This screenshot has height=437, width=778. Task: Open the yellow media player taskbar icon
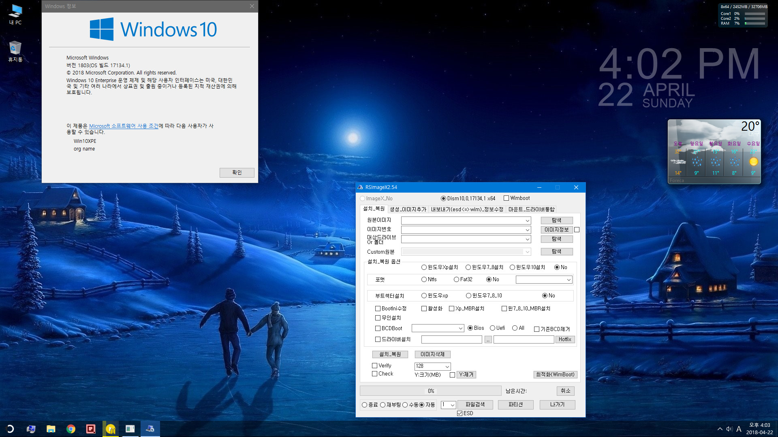(111, 429)
